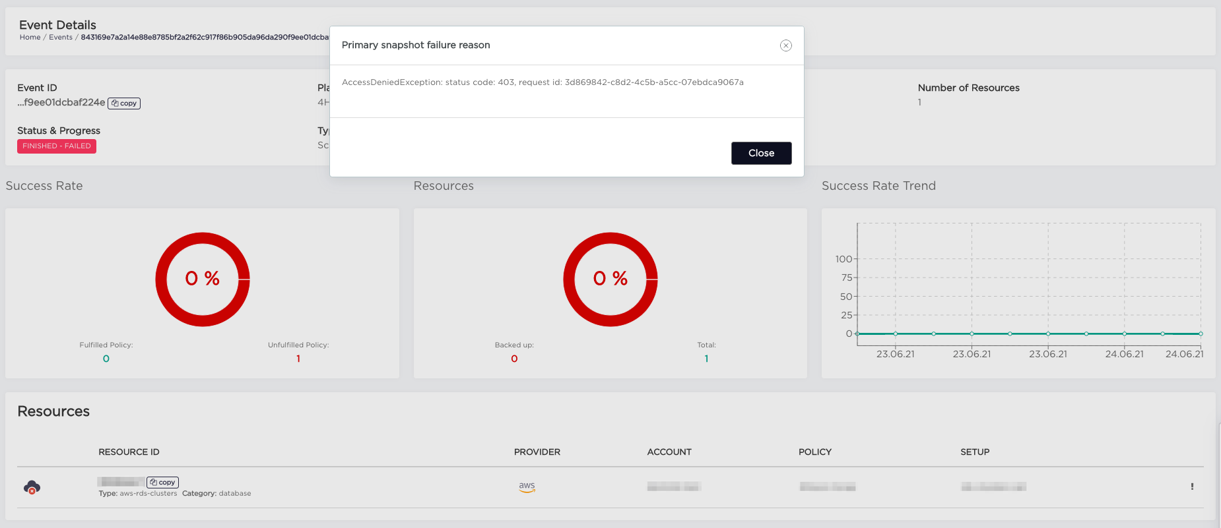Image resolution: width=1221 pixels, height=528 pixels.
Task: Click the AWS provider logo
Action: click(x=527, y=486)
